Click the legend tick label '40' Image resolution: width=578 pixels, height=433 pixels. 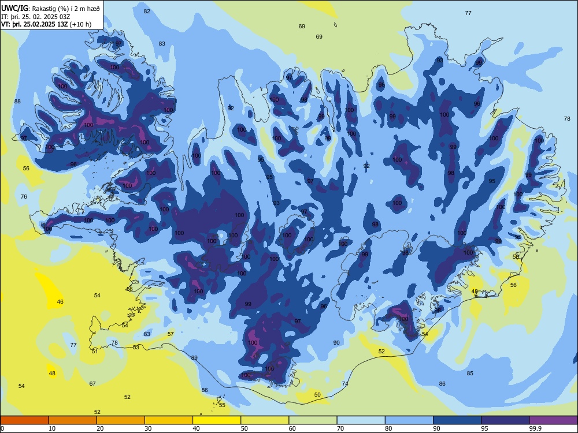196,428
